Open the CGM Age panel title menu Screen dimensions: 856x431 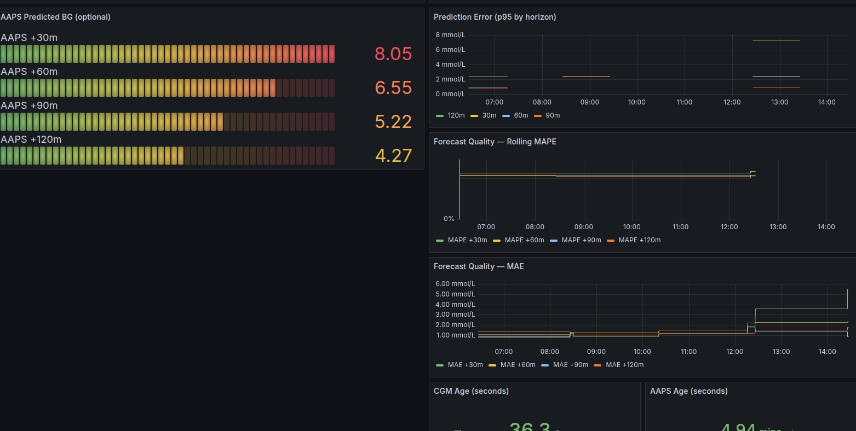pos(471,391)
